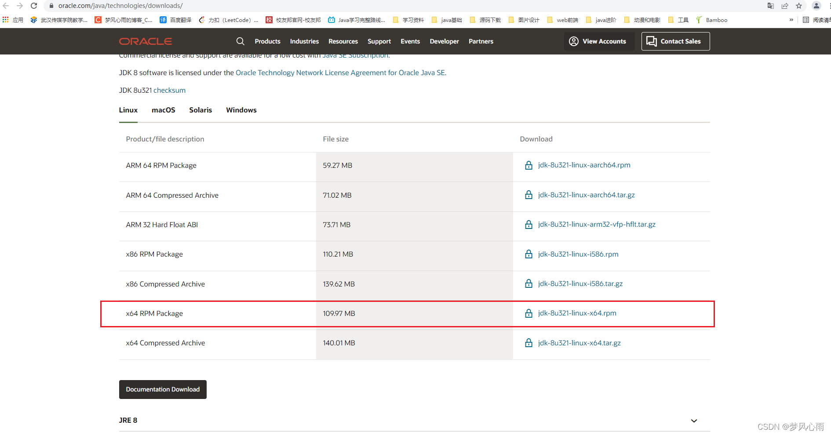
Task: Click the View Accounts button
Action: [599, 41]
